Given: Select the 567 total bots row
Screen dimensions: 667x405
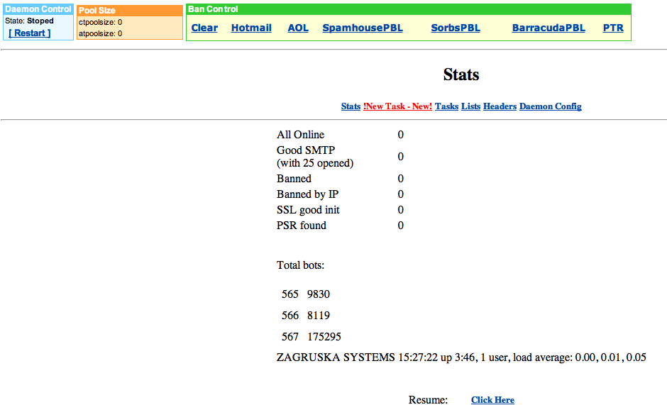Looking at the screenshot, I should tap(312, 336).
